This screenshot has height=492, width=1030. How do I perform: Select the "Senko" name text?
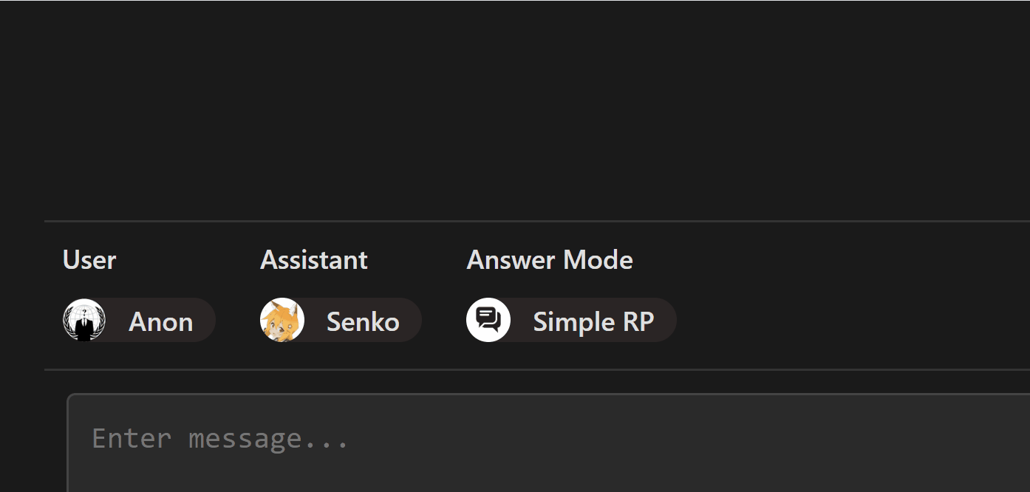point(363,322)
